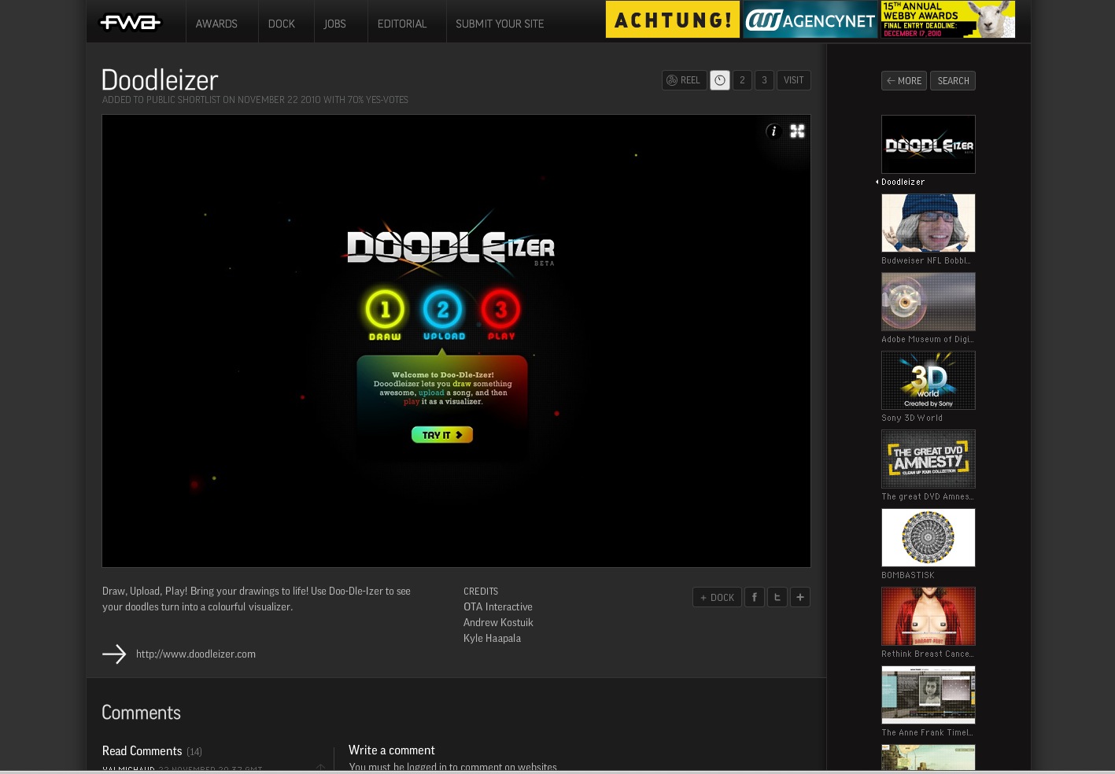Open the Awards menu

point(216,24)
